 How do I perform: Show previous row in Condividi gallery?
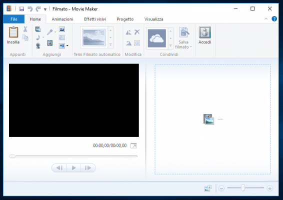170,31
